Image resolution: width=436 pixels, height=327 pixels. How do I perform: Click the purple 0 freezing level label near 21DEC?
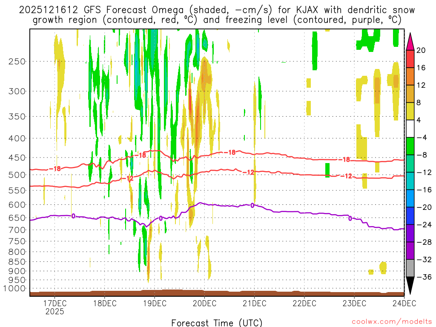point(252,206)
